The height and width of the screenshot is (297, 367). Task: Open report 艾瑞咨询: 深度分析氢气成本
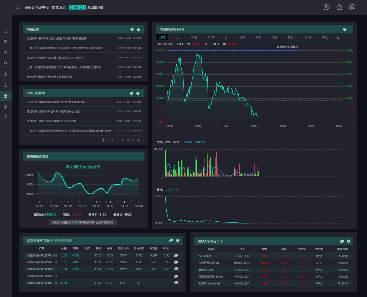click(53, 112)
